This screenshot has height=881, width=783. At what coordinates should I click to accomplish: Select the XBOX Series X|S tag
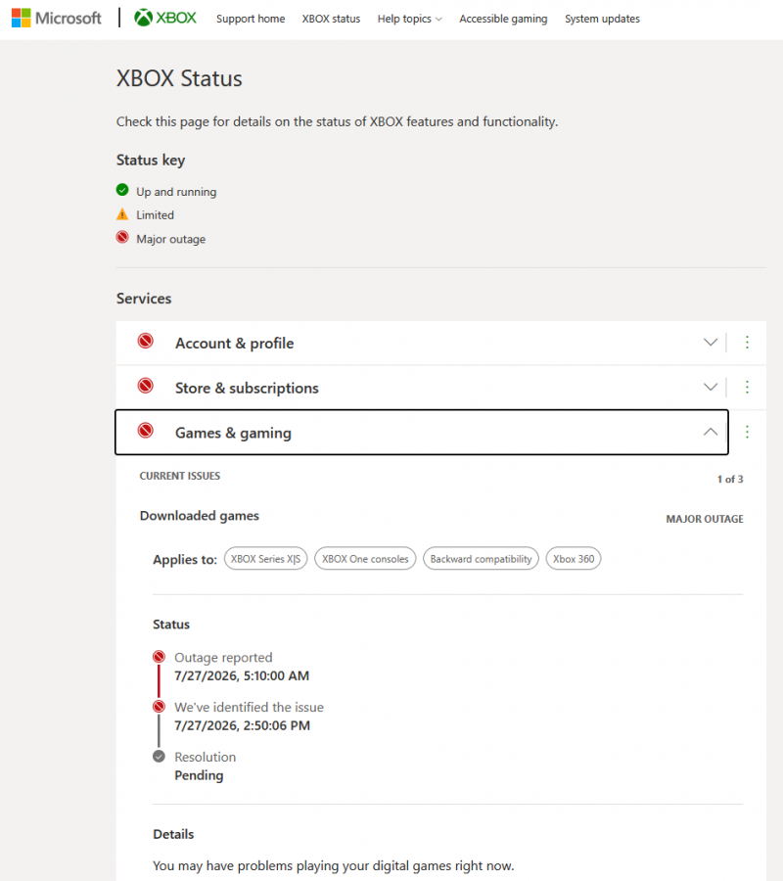(265, 559)
